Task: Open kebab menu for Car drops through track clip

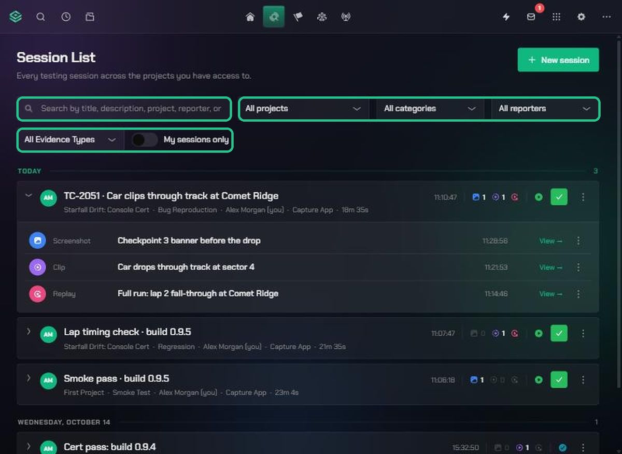Action: 578,267
